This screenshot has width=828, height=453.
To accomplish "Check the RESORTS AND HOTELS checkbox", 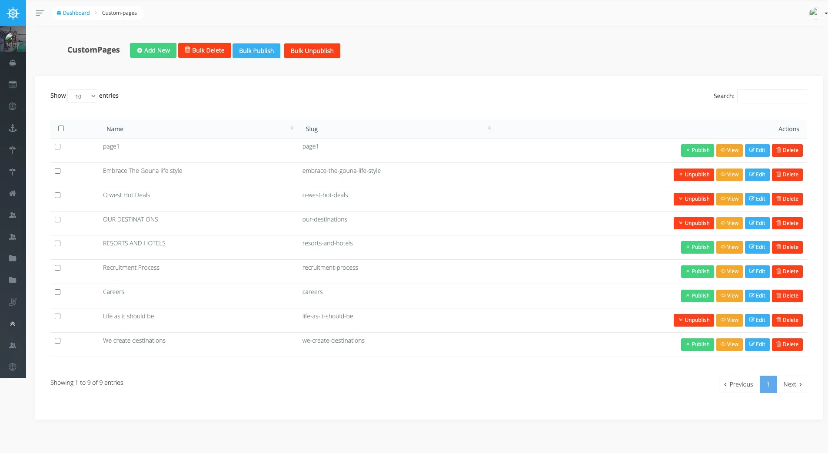I will pos(57,243).
